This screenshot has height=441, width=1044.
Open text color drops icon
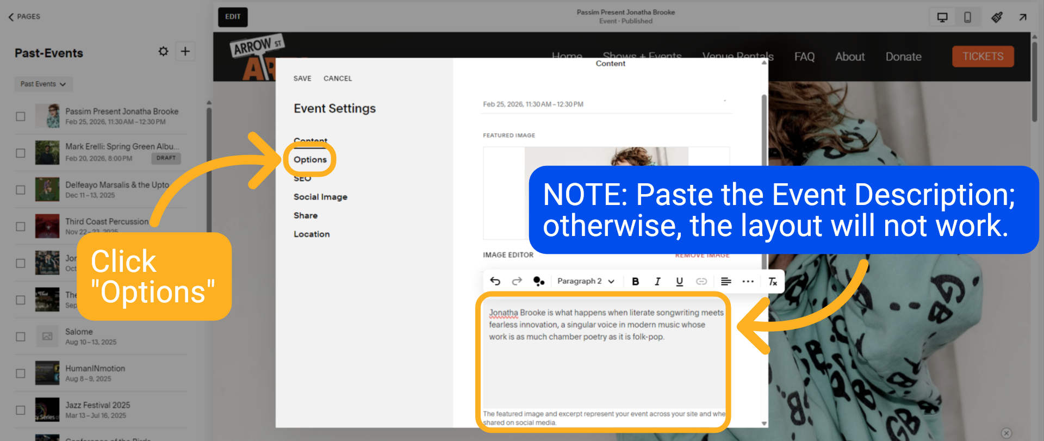click(539, 281)
